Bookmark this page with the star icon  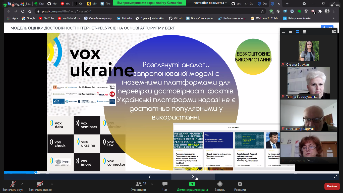coord(262,11)
